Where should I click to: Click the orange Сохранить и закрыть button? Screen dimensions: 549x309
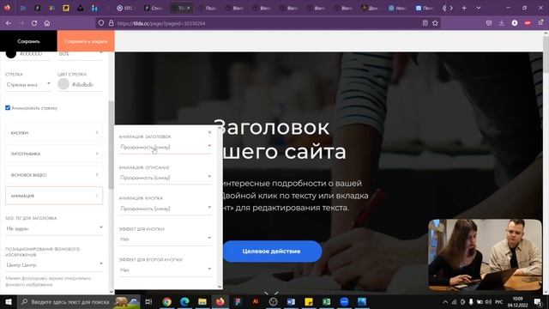click(86, 41)
